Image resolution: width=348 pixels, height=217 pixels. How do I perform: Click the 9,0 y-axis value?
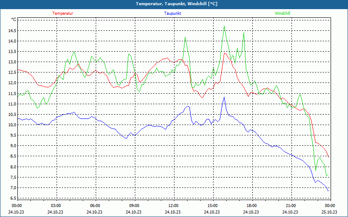[x=13, y=146]
